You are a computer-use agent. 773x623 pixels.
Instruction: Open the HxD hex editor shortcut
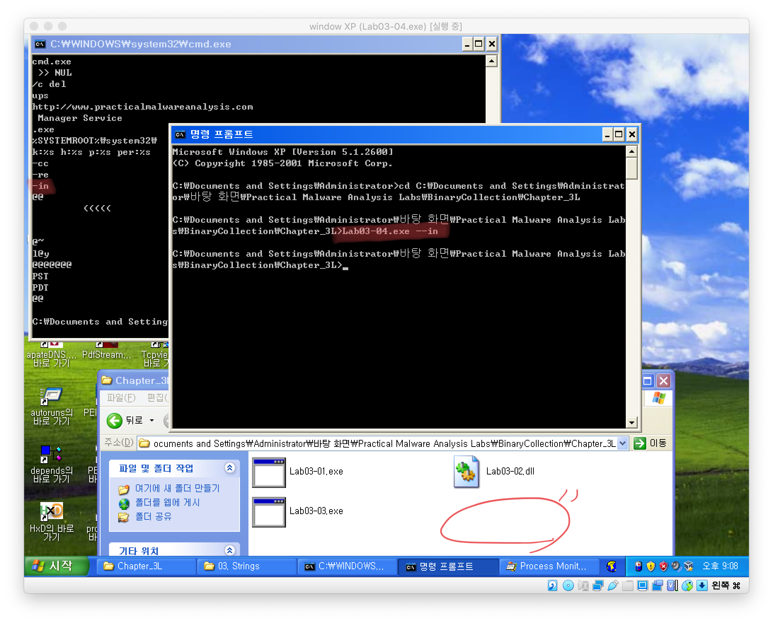pyautogui.click(x=51, y=522)
